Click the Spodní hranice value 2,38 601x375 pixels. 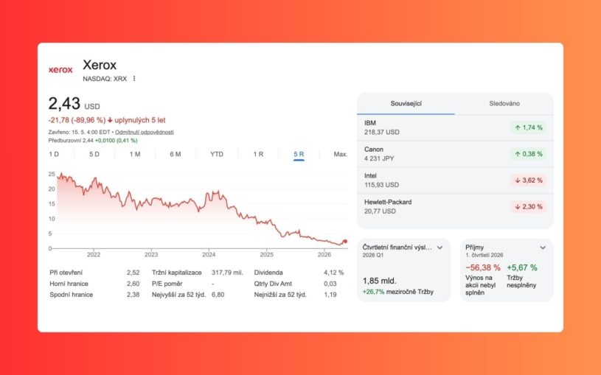(x=133, y=295)
